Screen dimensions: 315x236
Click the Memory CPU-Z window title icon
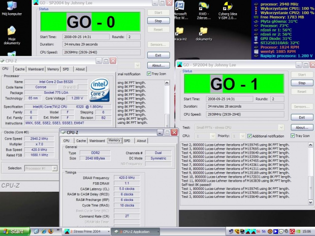click(x=64, y=132)
